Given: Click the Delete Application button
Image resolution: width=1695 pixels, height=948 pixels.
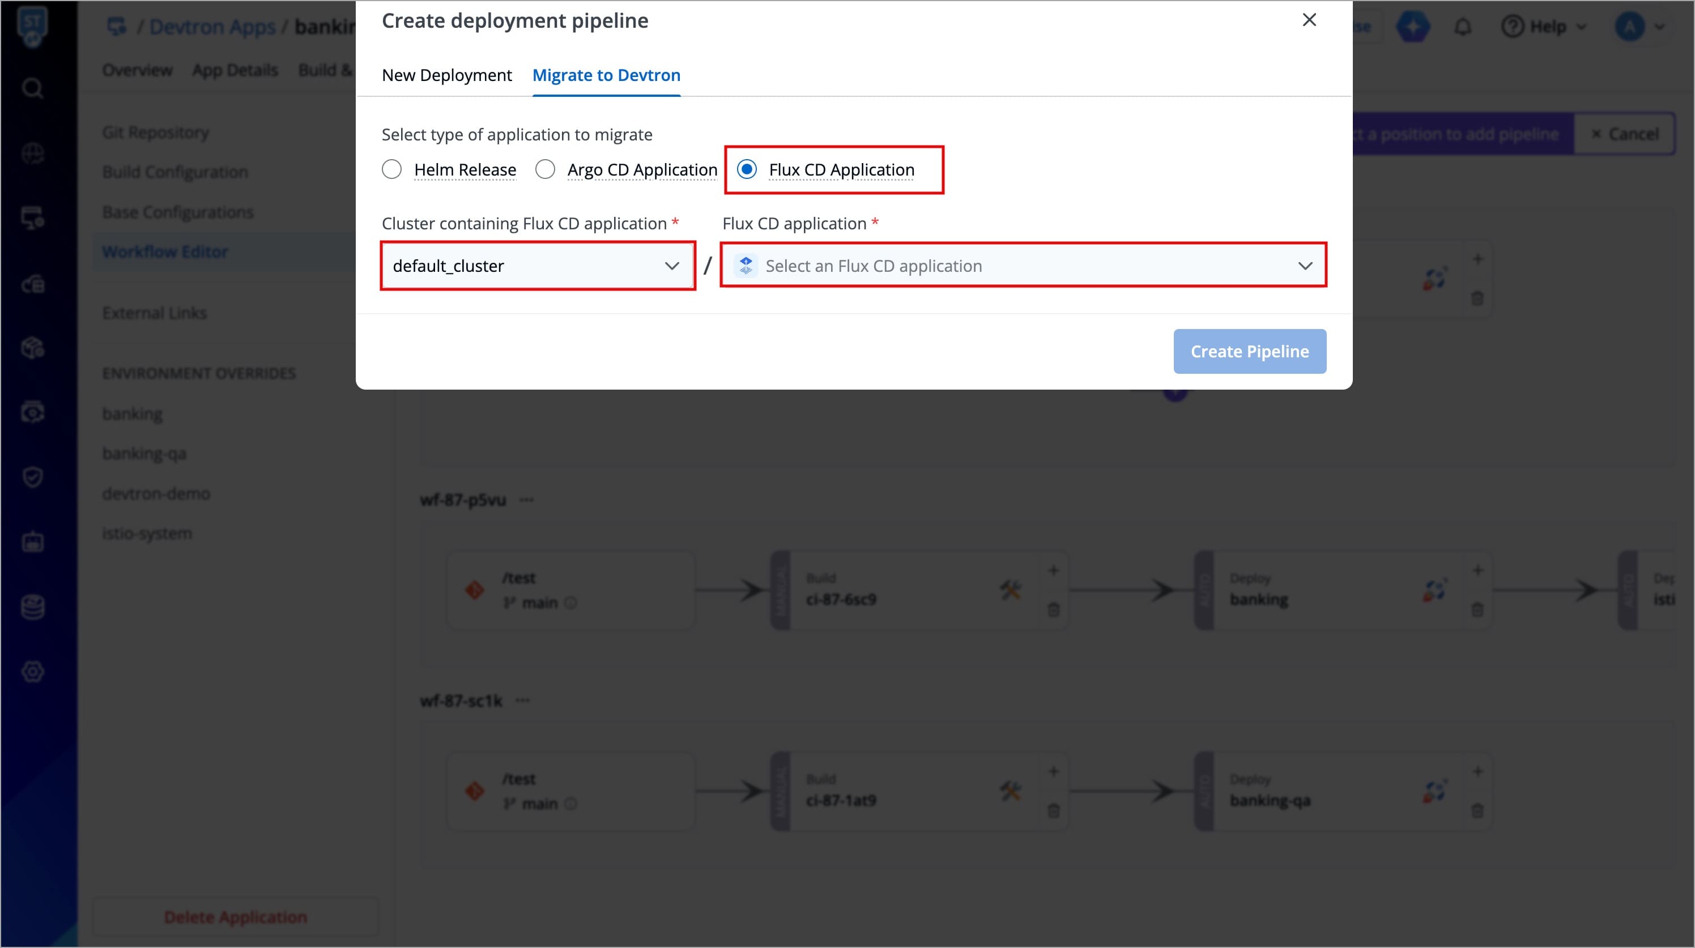Looking at the screenshot, I should tap(235, 916).
